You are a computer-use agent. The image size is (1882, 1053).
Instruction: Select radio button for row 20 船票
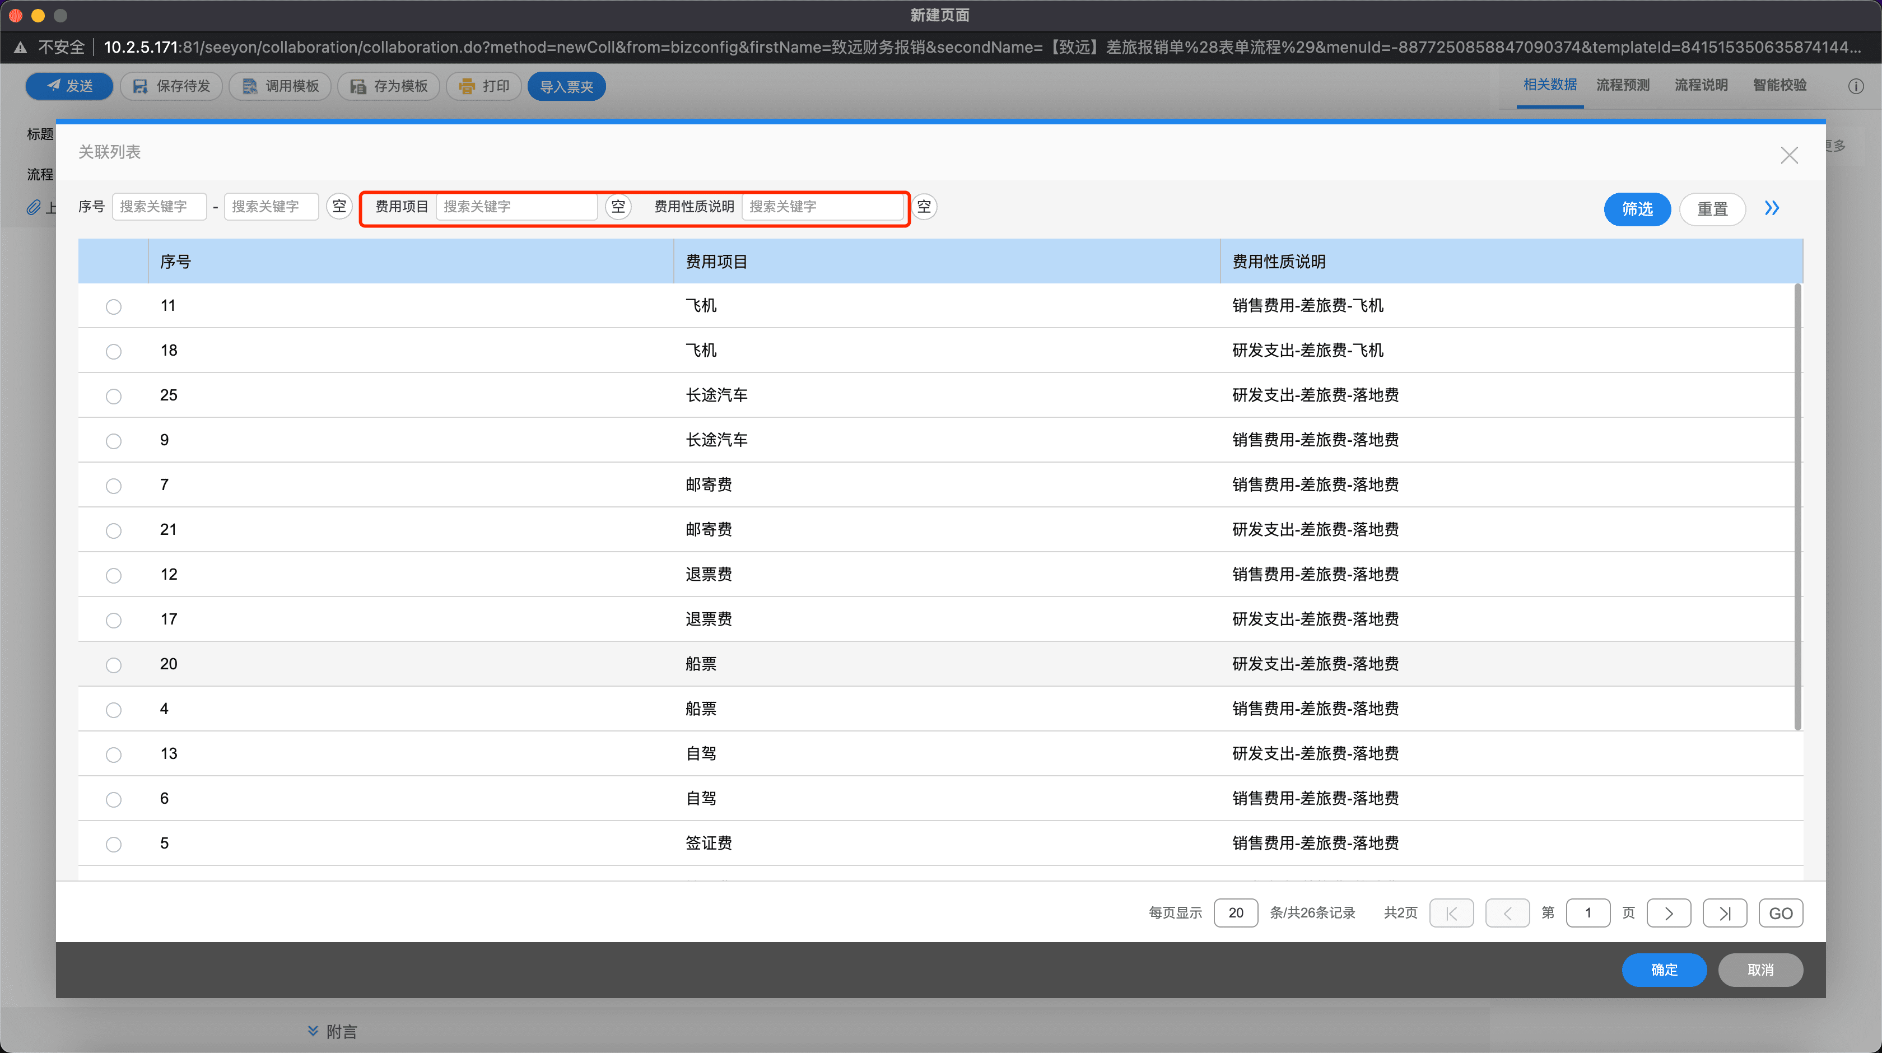click(113, 665)
